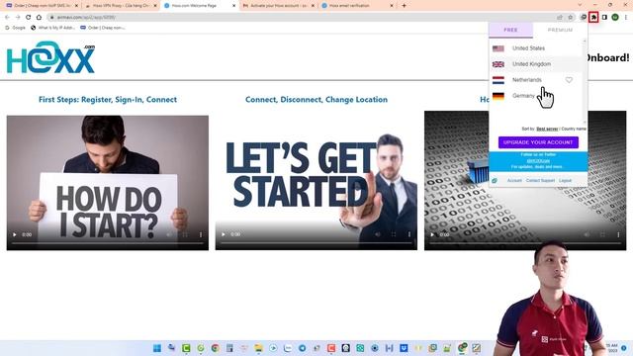Connect to United Kingdom server
633x356 pixels.
pos(535,64)
